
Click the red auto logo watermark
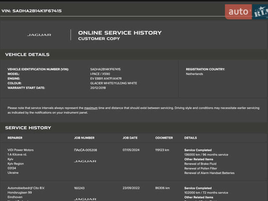pyautogui.click(x=238, y=12)
